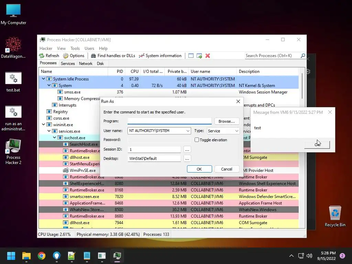Show hidden icons in the system tray

point(291,256)
